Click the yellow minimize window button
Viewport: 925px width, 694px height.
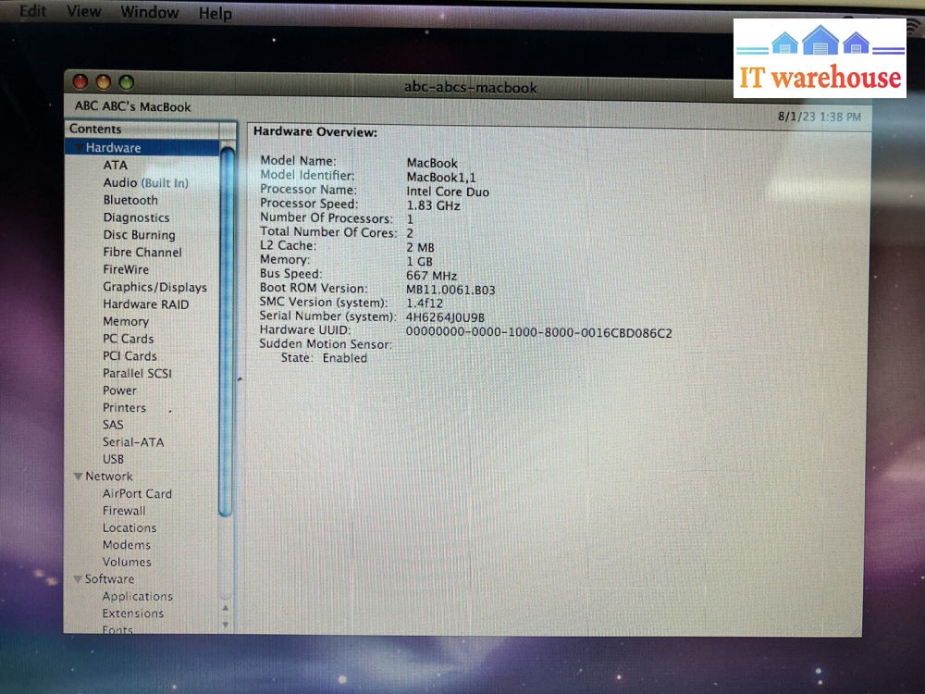point(103,83)
